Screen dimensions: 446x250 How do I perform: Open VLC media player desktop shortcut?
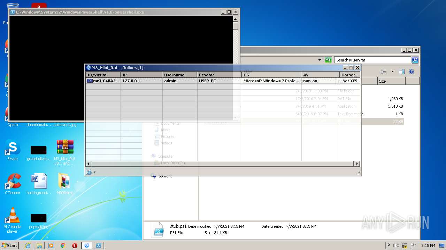(12, 220)
